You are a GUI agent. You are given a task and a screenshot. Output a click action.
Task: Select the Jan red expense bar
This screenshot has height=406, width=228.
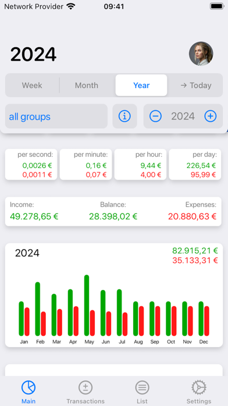tap(27, 321)
